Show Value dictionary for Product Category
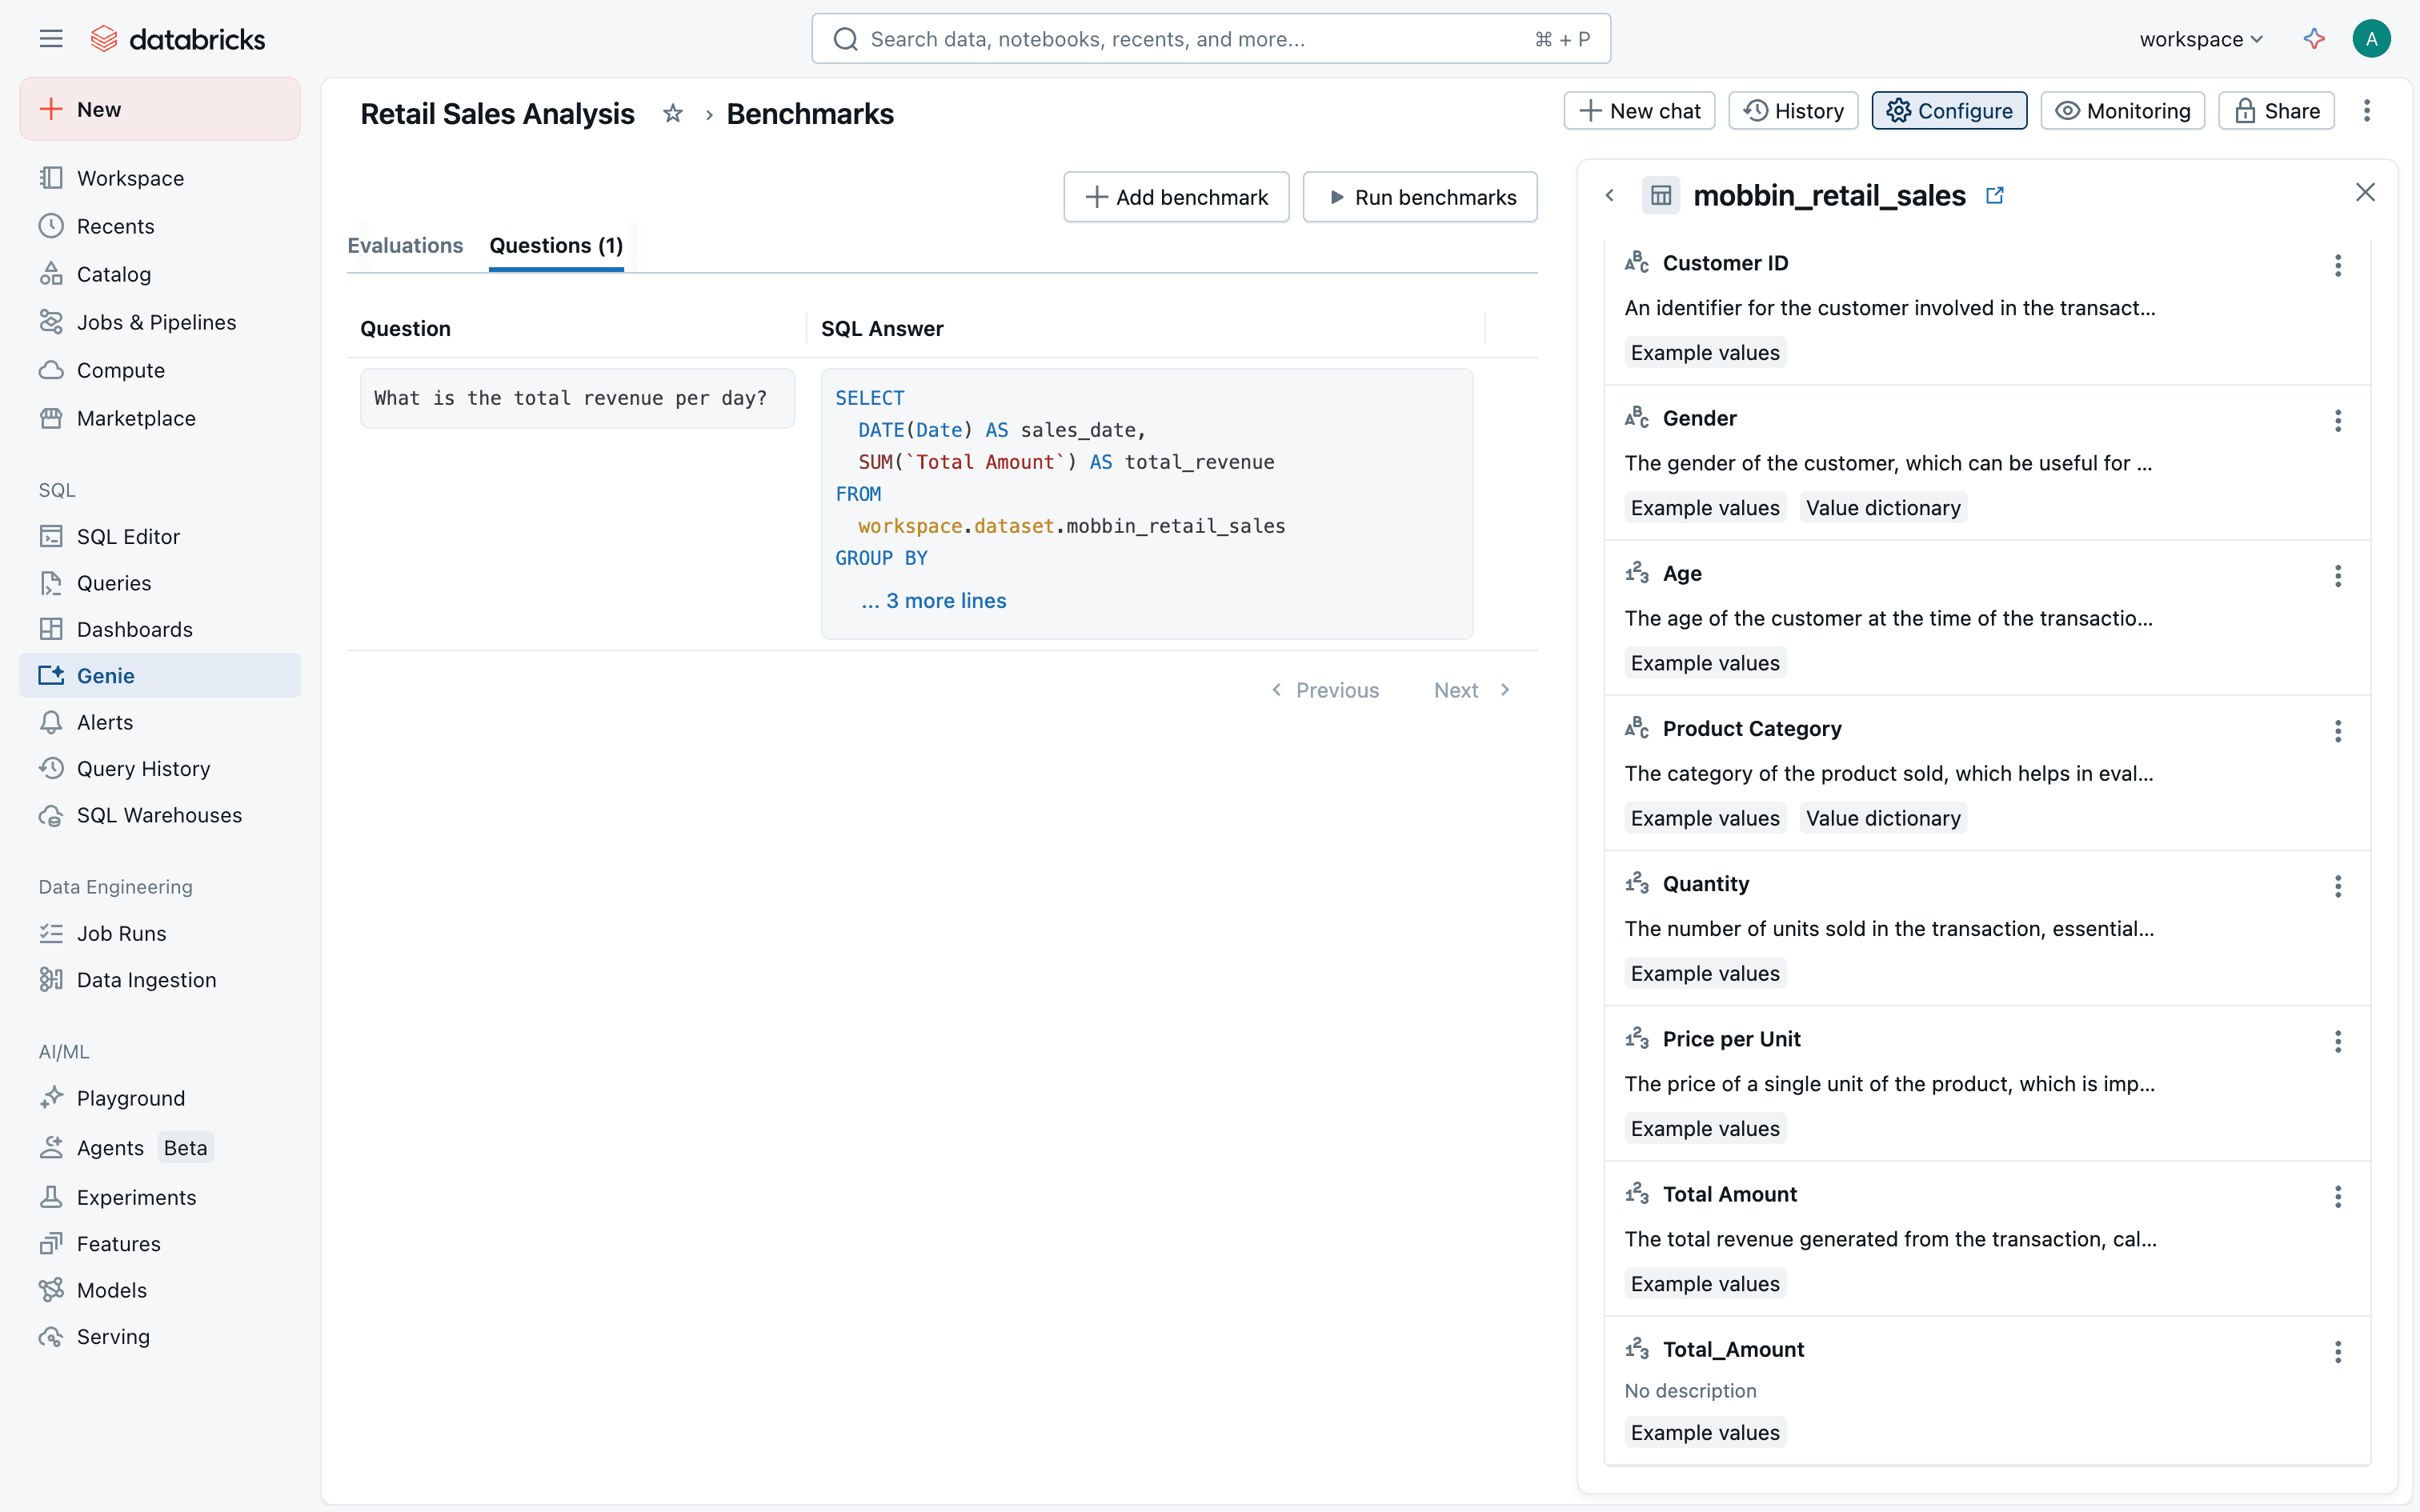Image resolution: width=2420 pixels, height=1512 pixels. 1882,818
